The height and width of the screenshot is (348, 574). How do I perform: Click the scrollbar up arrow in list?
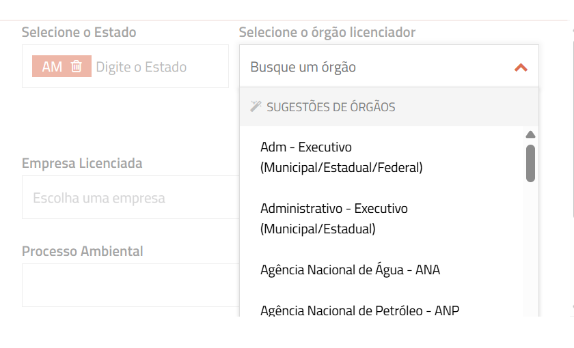[530, 134]
